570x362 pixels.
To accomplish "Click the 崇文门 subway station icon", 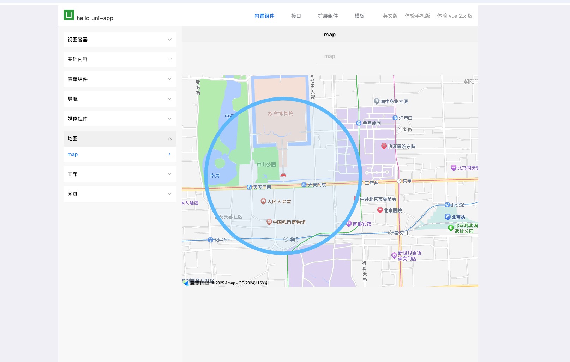I will point(390,233).
